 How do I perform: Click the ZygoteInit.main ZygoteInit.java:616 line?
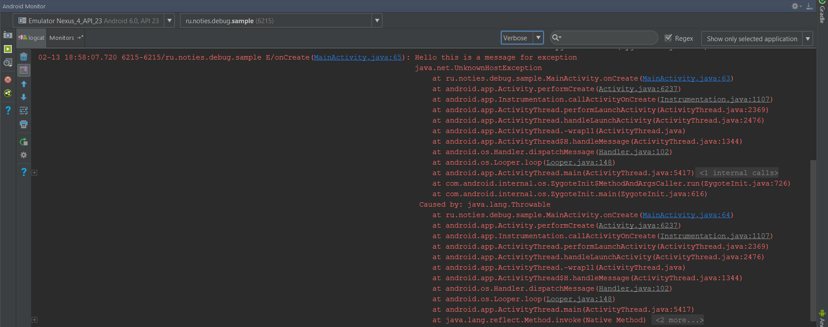click(570, 194)
